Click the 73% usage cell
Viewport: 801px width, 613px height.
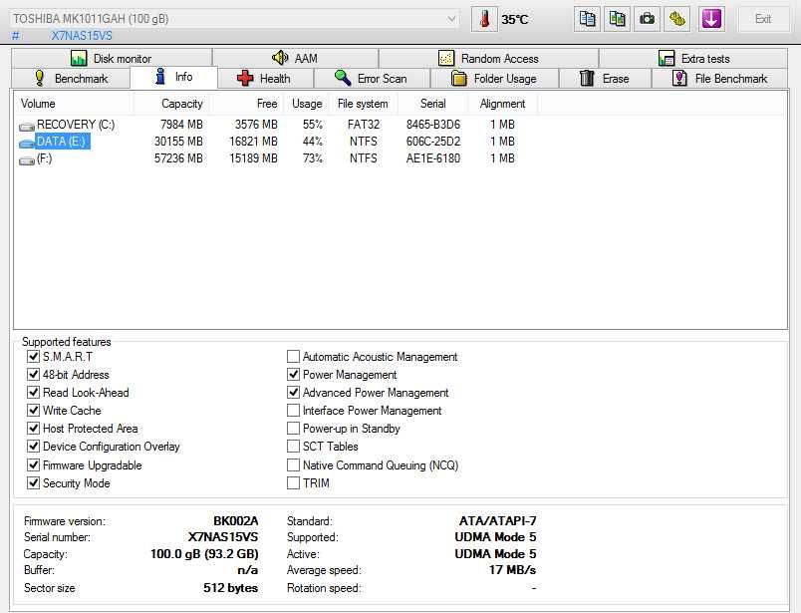312,158
